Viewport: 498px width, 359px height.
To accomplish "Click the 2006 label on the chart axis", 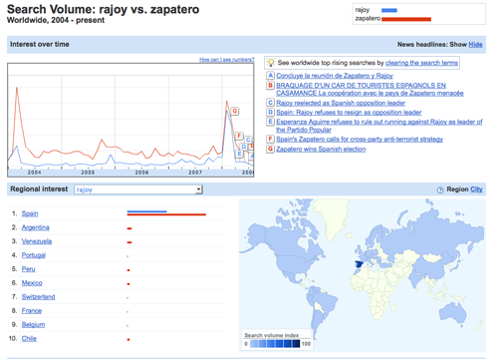I will click(x=141, y=173).
